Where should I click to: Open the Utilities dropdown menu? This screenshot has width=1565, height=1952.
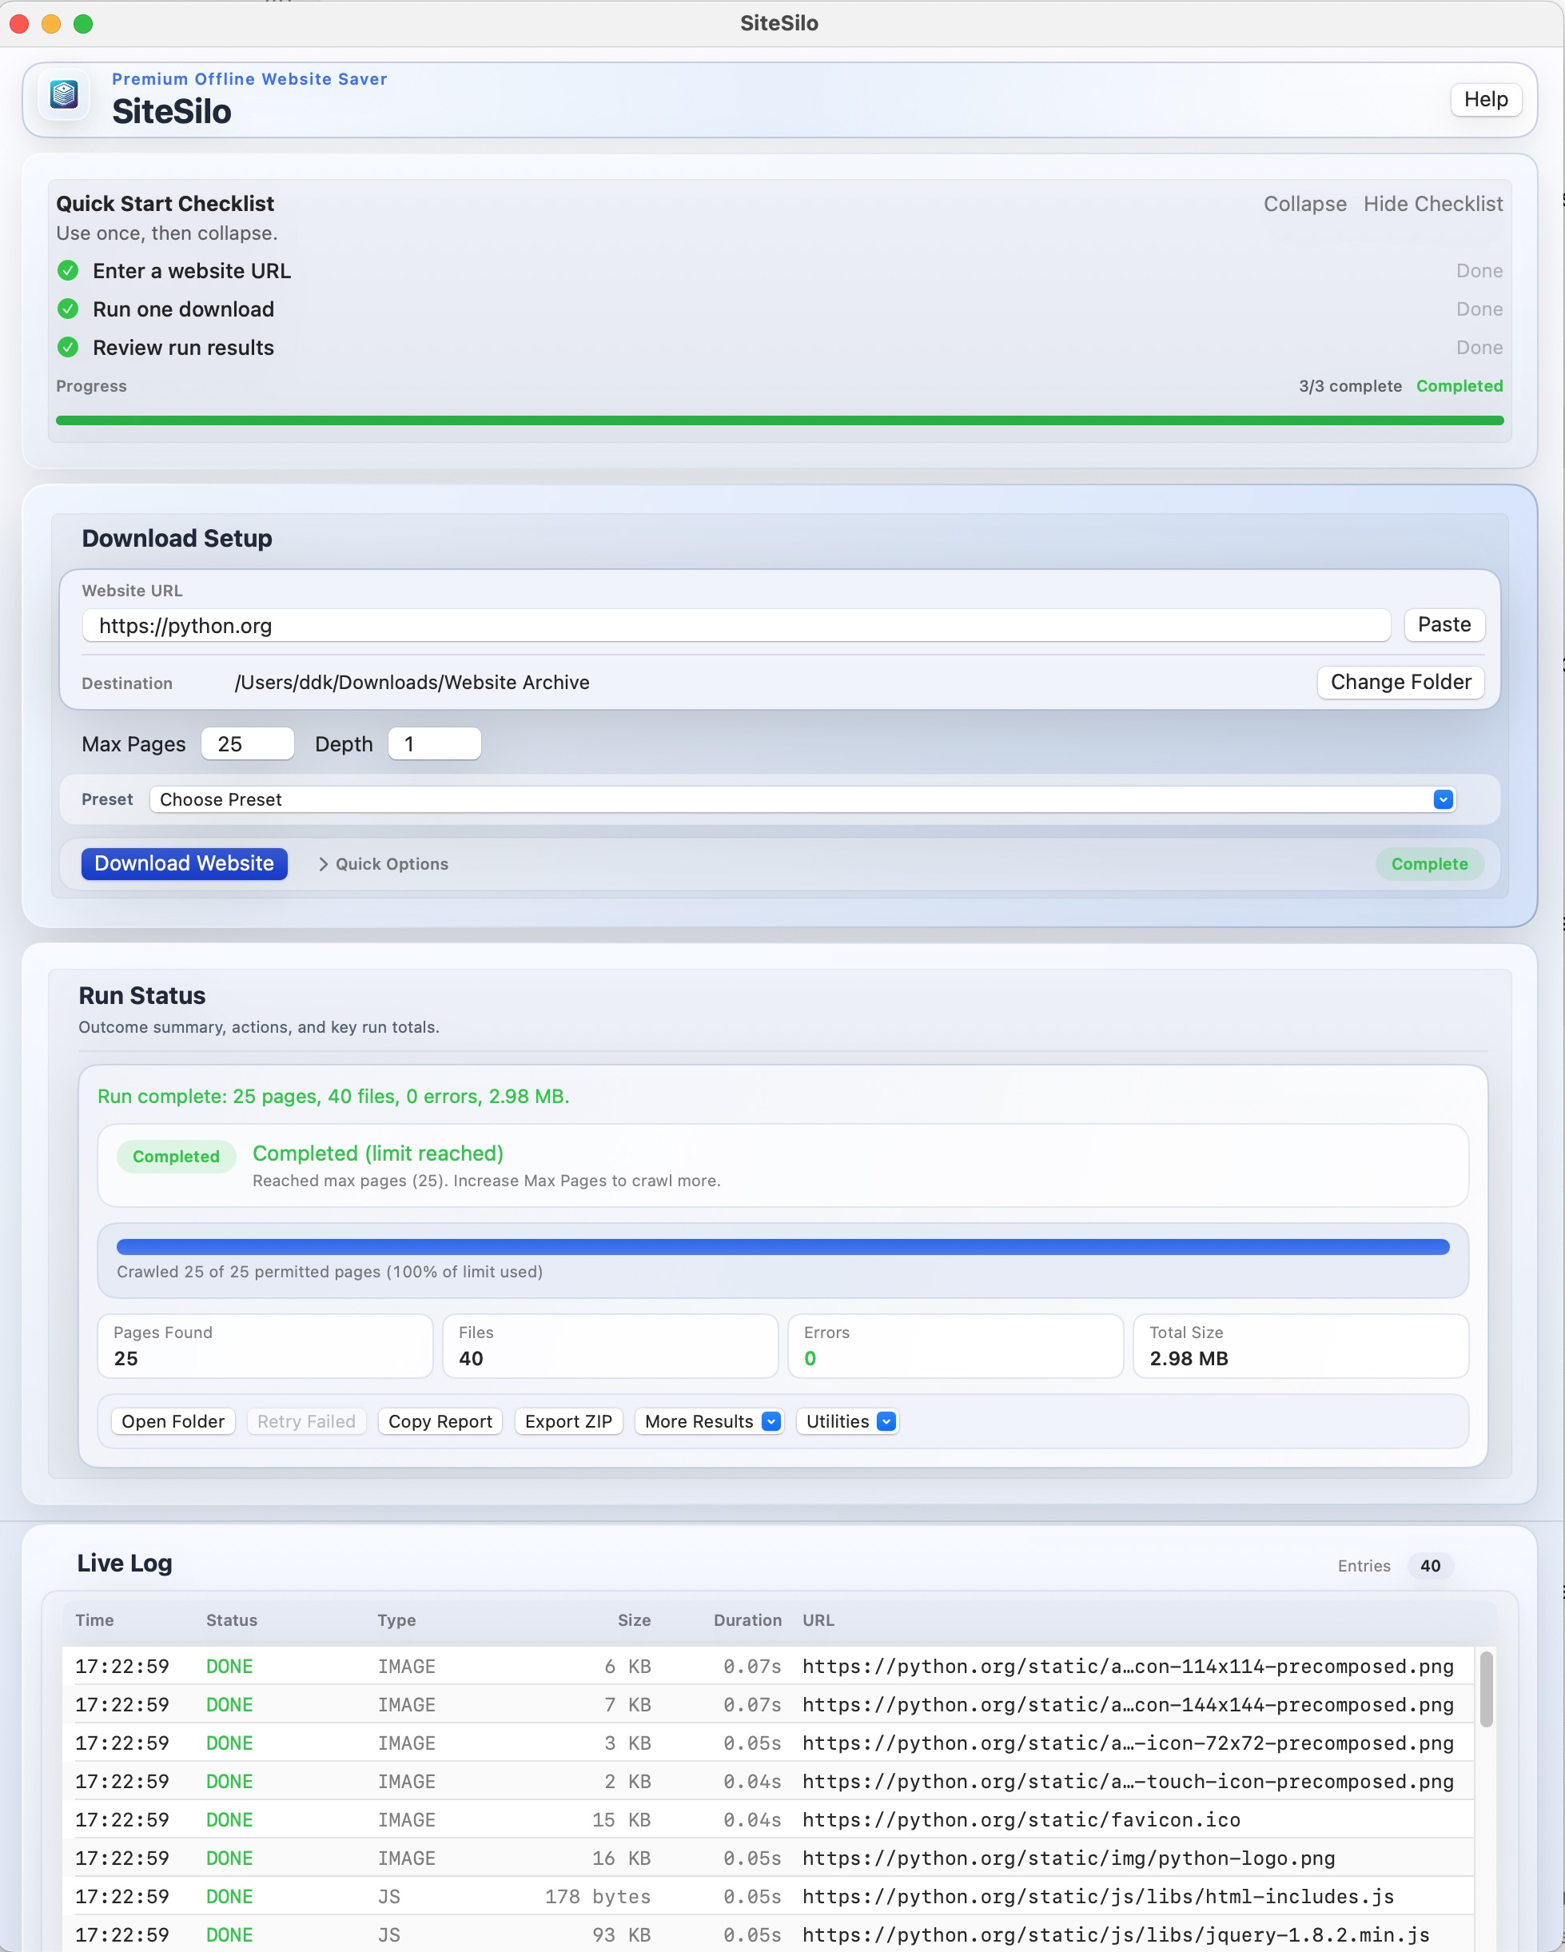click(x=848, y=1420)
